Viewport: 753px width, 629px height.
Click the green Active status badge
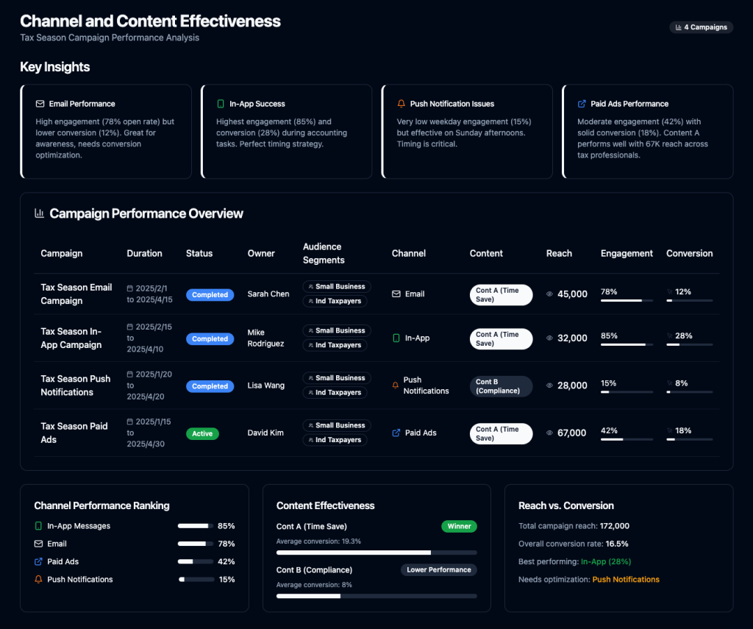coord(202,433)
